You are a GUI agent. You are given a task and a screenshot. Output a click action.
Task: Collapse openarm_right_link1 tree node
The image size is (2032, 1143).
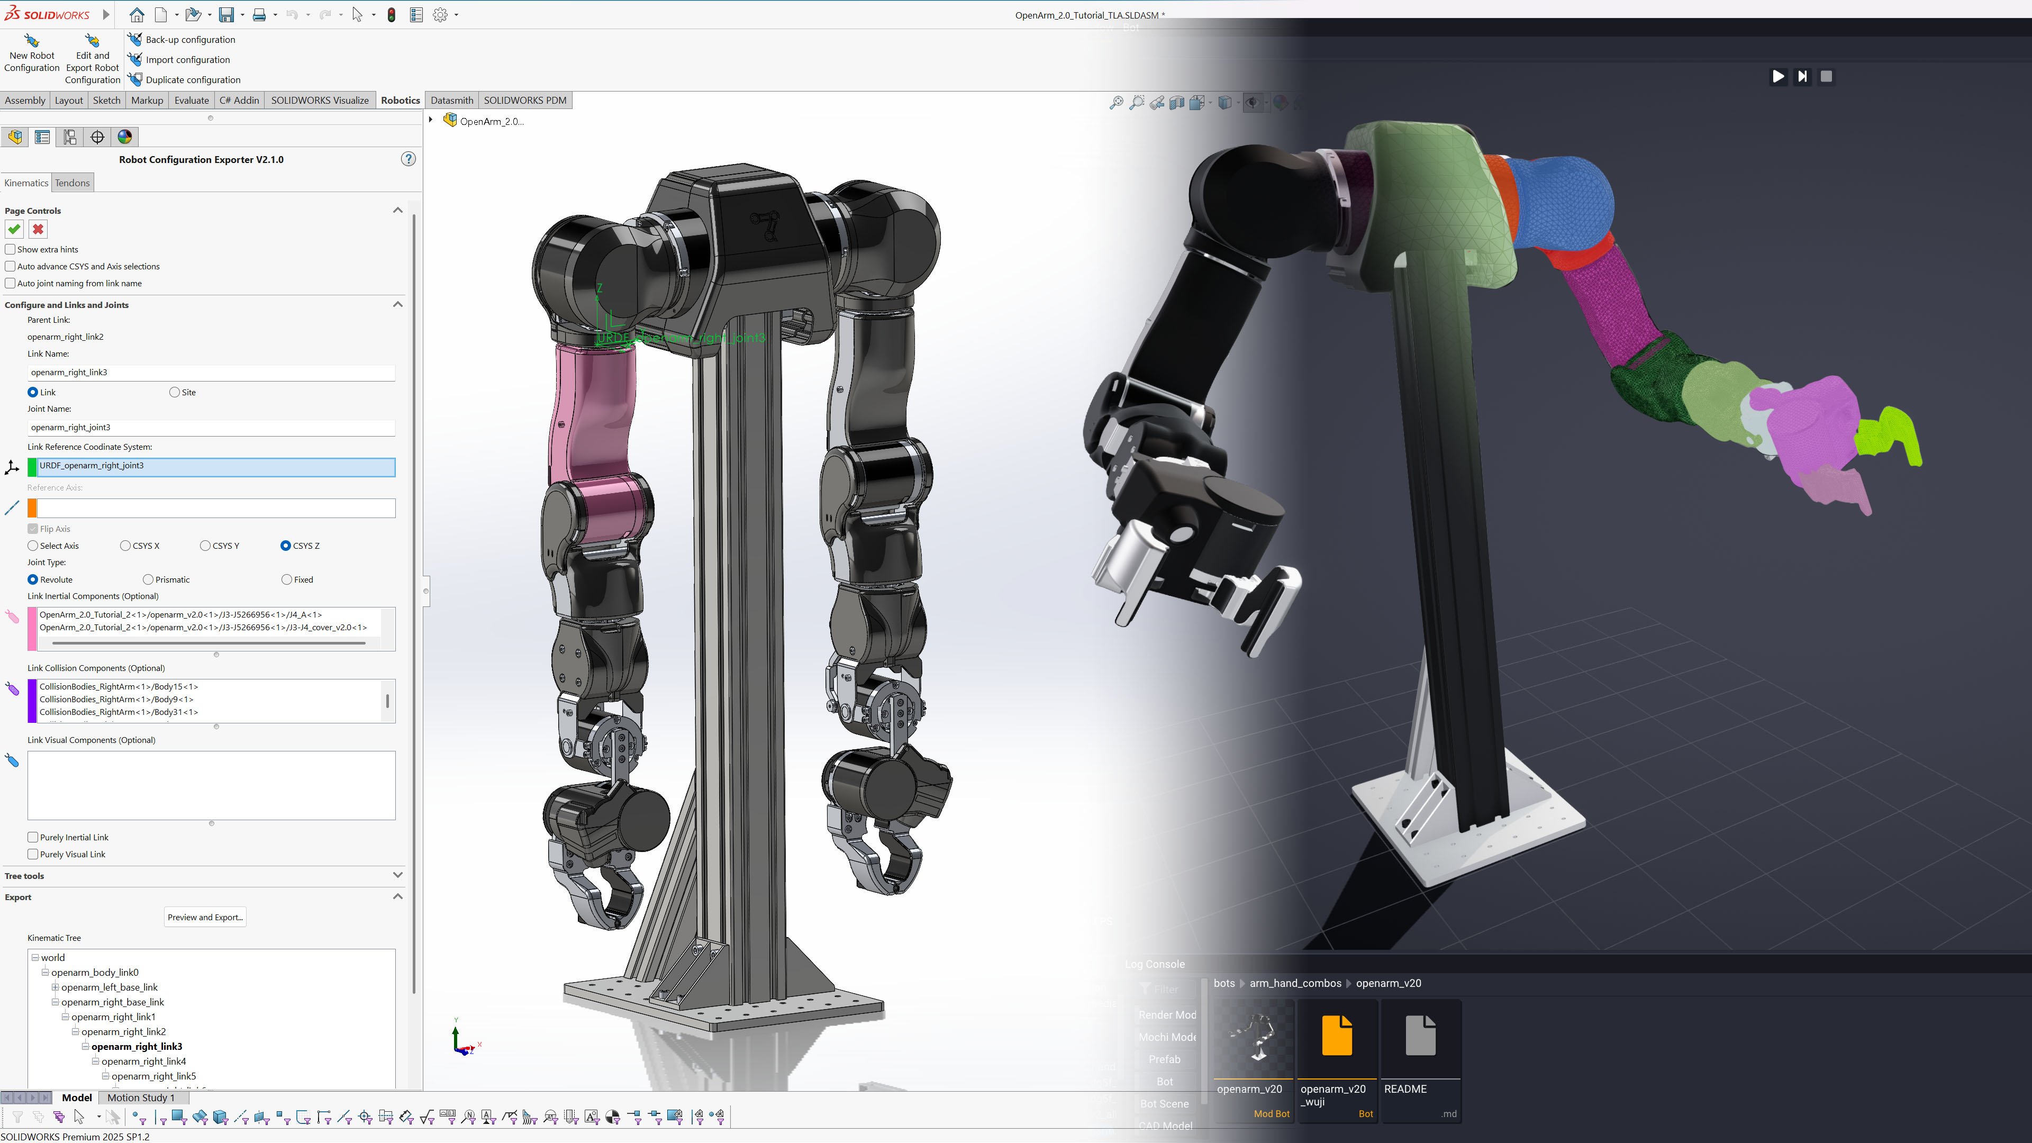click(66, 1018)
